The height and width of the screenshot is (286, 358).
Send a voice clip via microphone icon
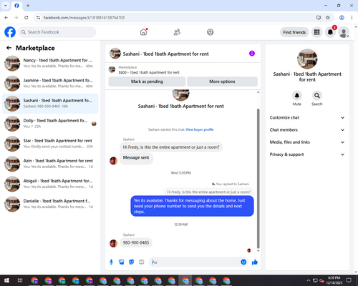(111, 262)
